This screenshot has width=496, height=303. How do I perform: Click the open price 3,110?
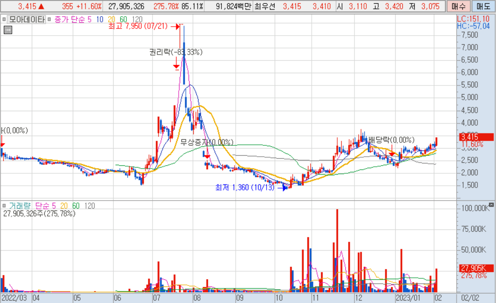tap(358, 6)
